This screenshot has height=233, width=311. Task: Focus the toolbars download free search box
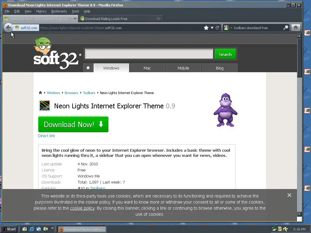pos(258,28)
